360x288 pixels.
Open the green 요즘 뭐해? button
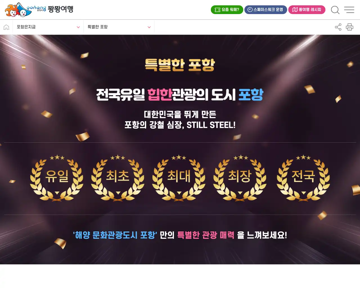227,10
